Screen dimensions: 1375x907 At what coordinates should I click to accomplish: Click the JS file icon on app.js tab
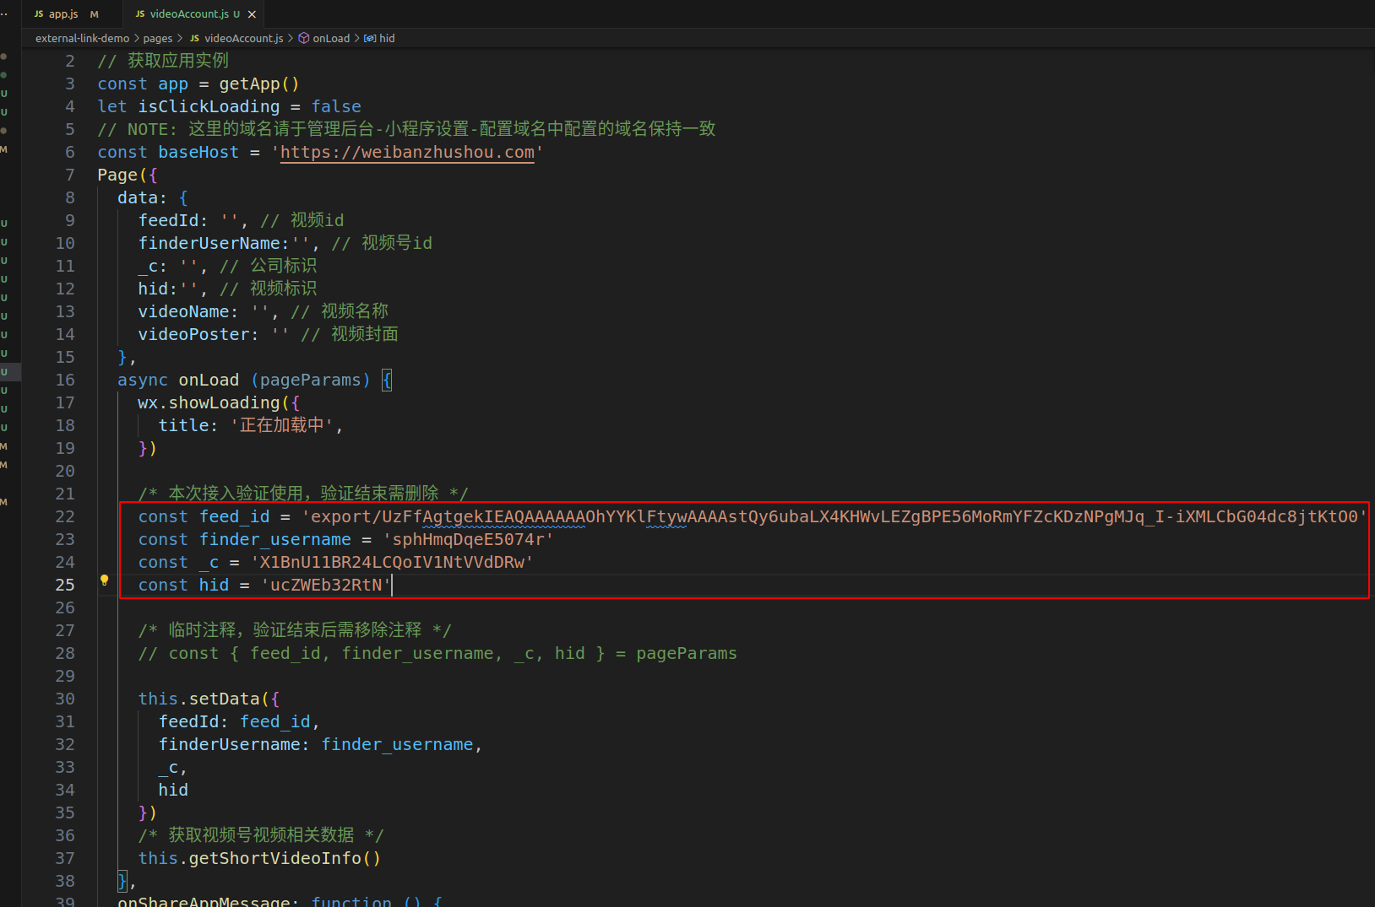click(39, 14)
